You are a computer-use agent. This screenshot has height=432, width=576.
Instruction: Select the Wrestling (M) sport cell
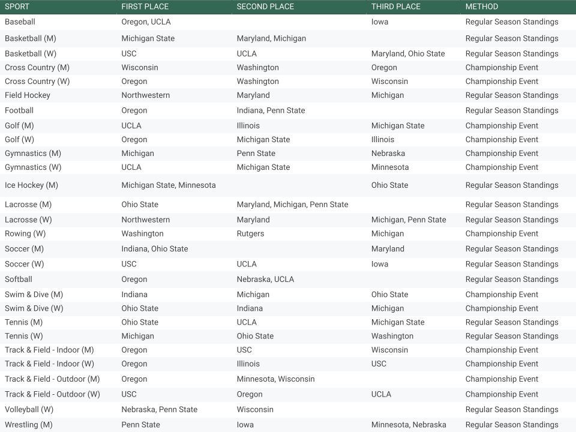(x=29, y=425)
